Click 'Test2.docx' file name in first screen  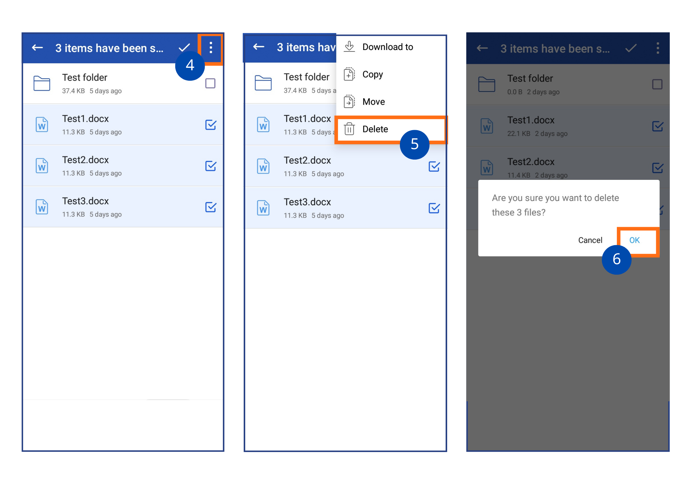point(85,160)
